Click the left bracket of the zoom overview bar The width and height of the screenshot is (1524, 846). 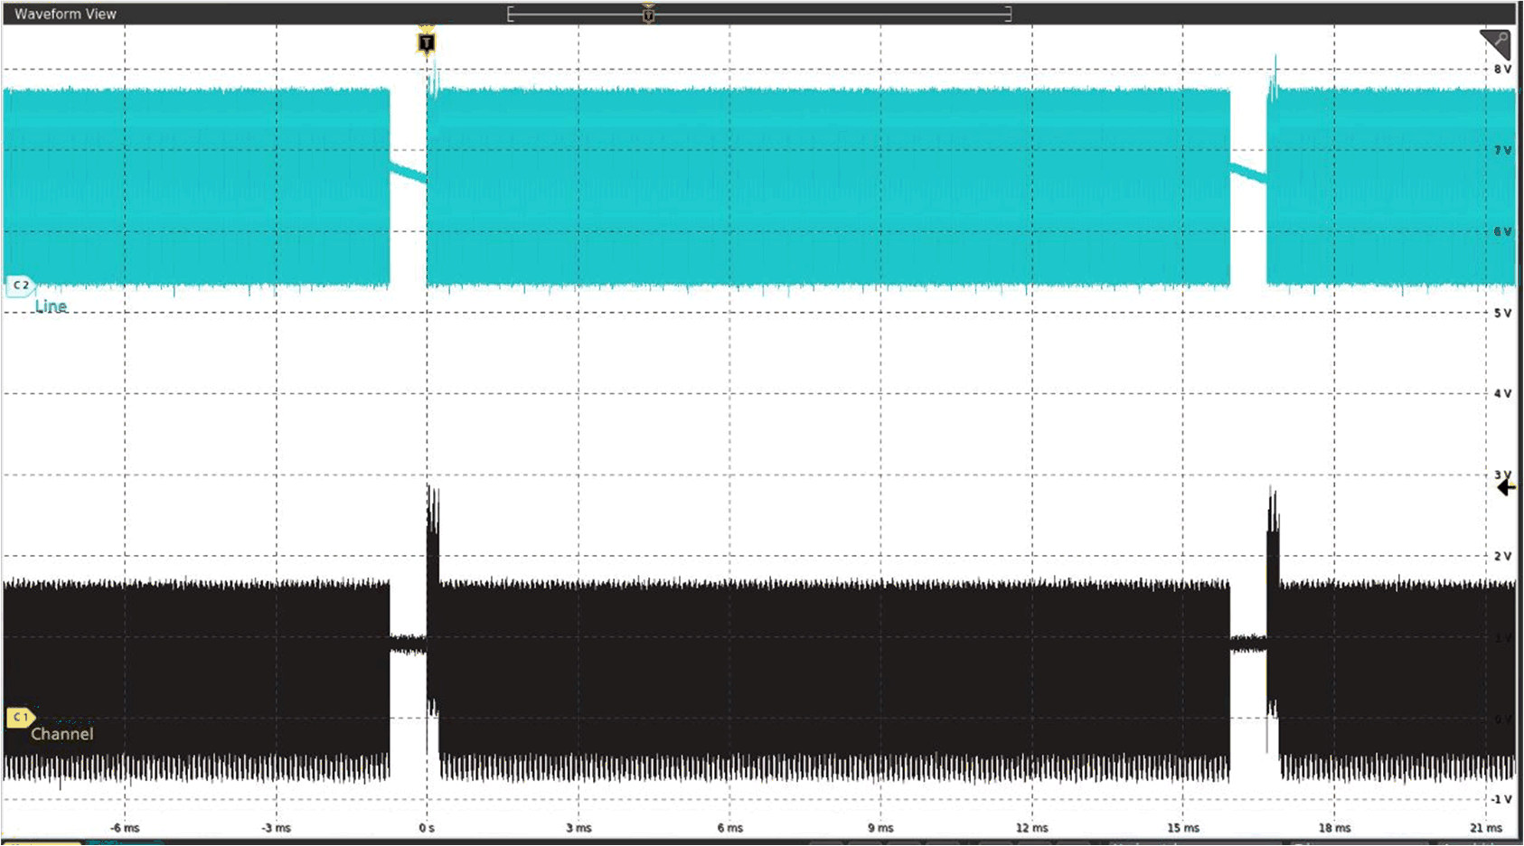tap(511, 14)
